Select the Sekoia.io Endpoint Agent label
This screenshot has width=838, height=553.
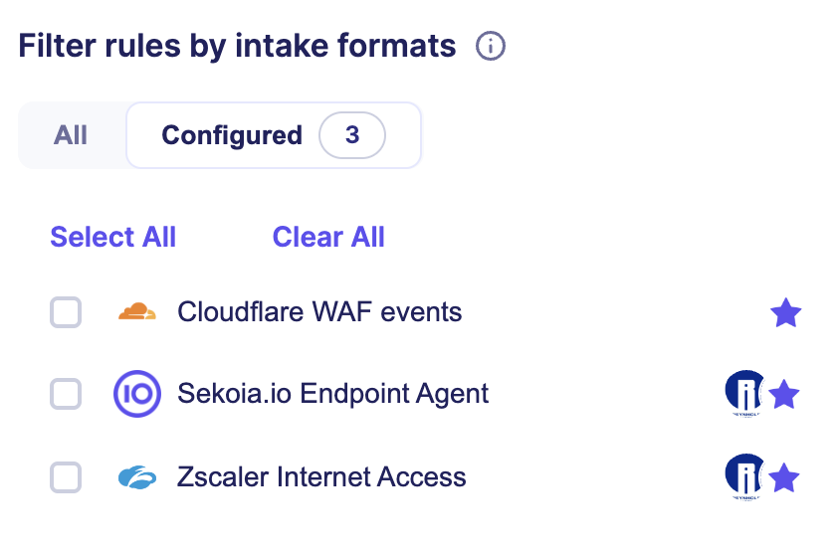tap(332, 394)
